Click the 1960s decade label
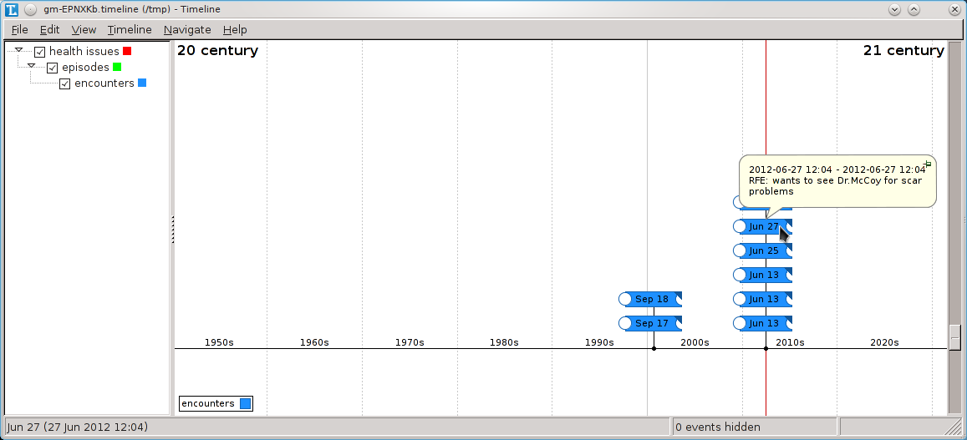This screenshot has width=967, height=440. click(314, 342)
